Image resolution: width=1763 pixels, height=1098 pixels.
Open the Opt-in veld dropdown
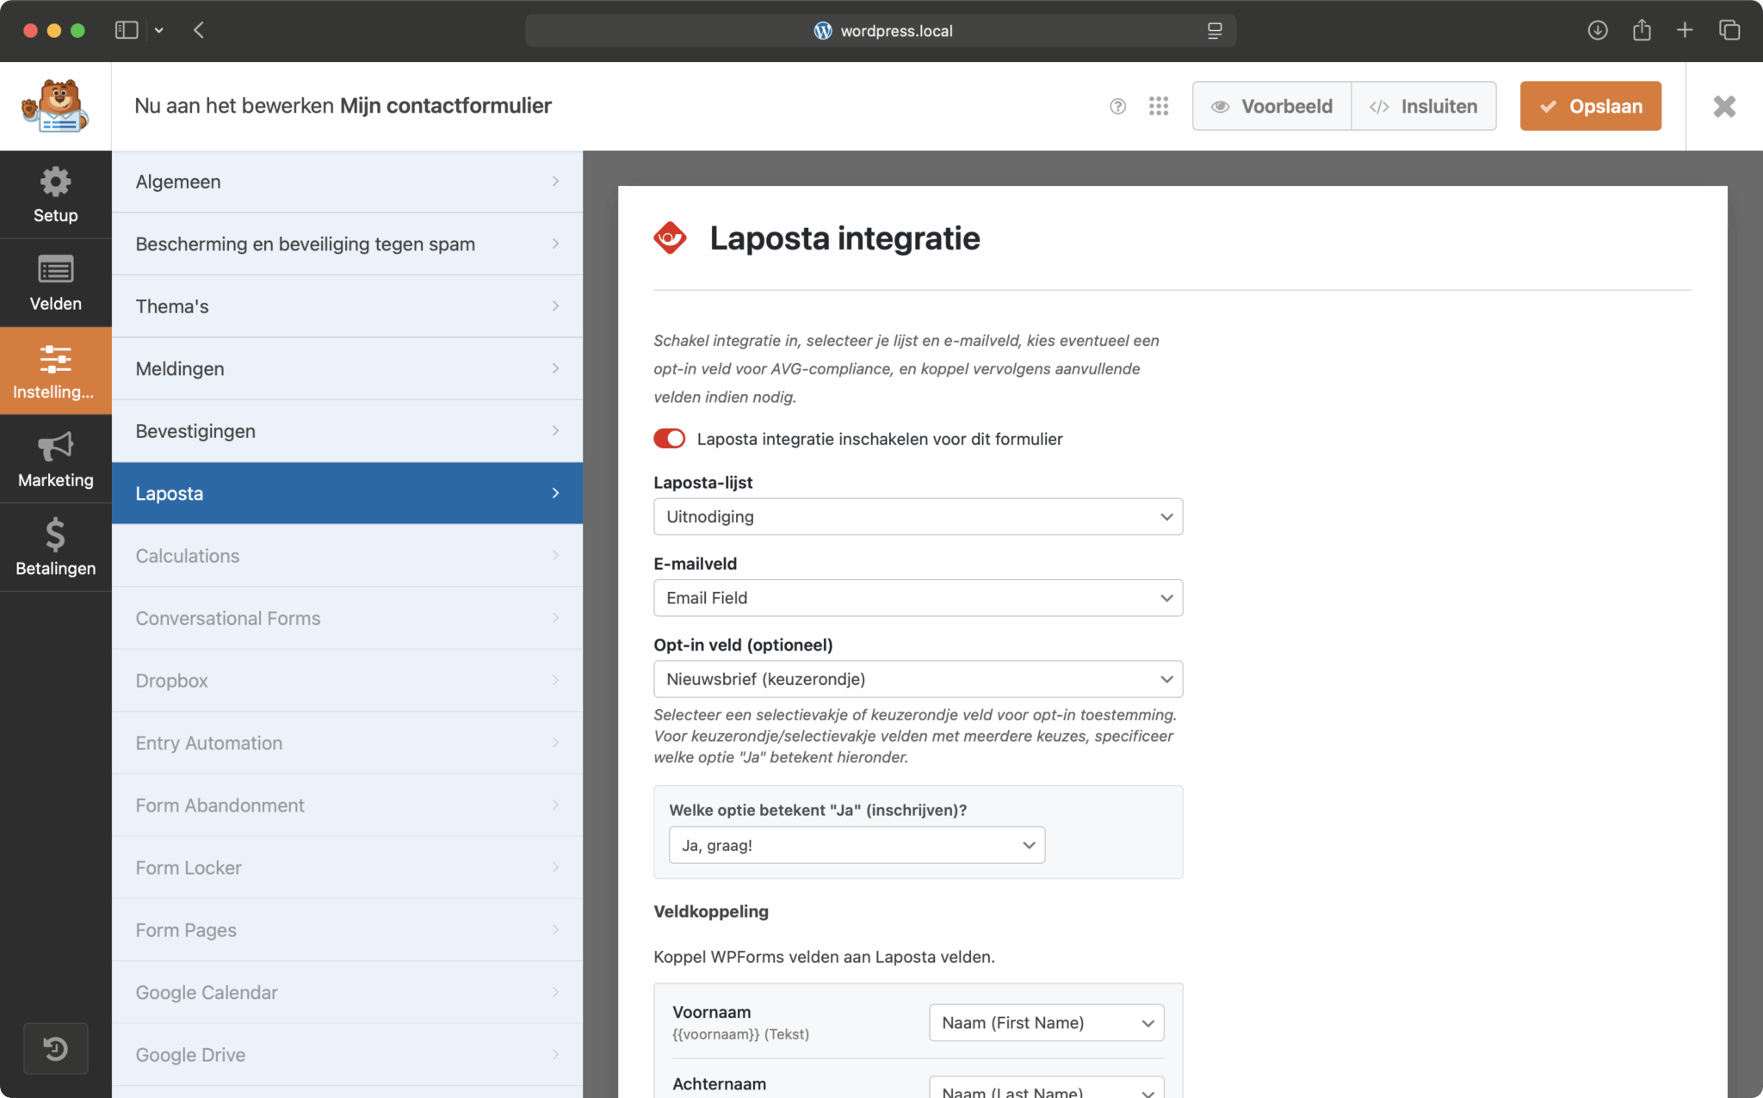tap(918, 679)
